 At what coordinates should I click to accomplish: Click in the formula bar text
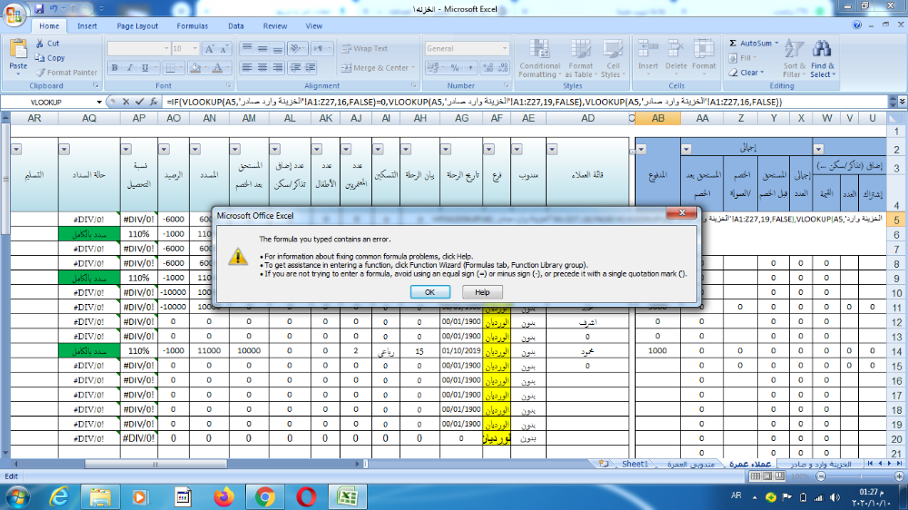click(474, 102)
